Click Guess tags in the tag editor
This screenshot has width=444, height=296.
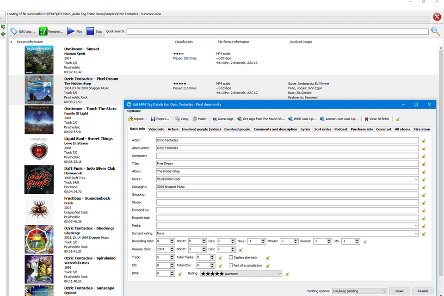223,119
